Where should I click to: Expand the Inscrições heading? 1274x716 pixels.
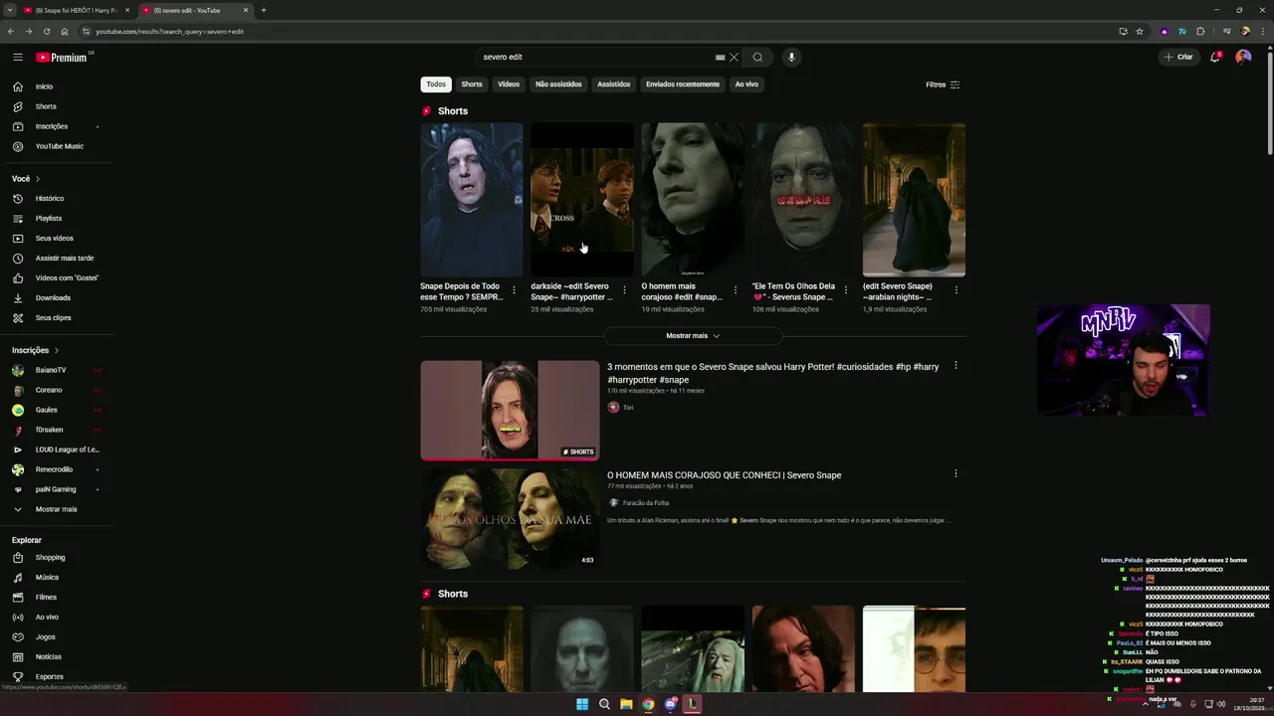(x=36, y=350)
